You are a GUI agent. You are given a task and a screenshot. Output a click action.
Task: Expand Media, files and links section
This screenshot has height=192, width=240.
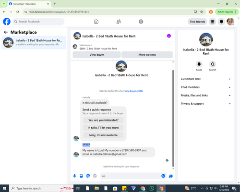point(206,96)
